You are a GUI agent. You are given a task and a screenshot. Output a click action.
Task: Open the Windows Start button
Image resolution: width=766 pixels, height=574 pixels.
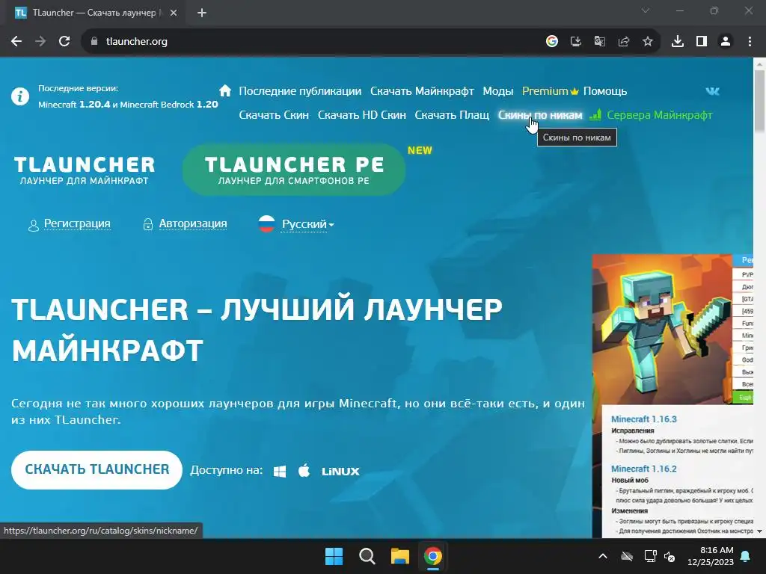click(334, 556)
